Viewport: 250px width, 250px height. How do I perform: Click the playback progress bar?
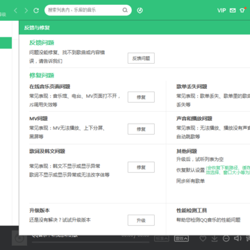pos(91,242)
